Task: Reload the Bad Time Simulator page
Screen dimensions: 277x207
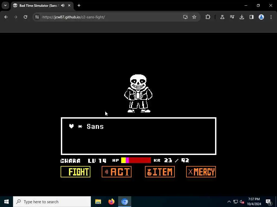Action: pyautogui.click(x=25, y=17)
